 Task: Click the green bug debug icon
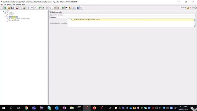point(63,8)
